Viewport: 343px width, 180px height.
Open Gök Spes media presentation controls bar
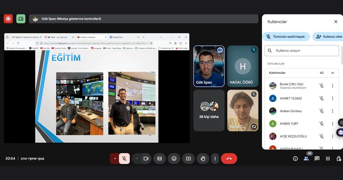[143, 19]
